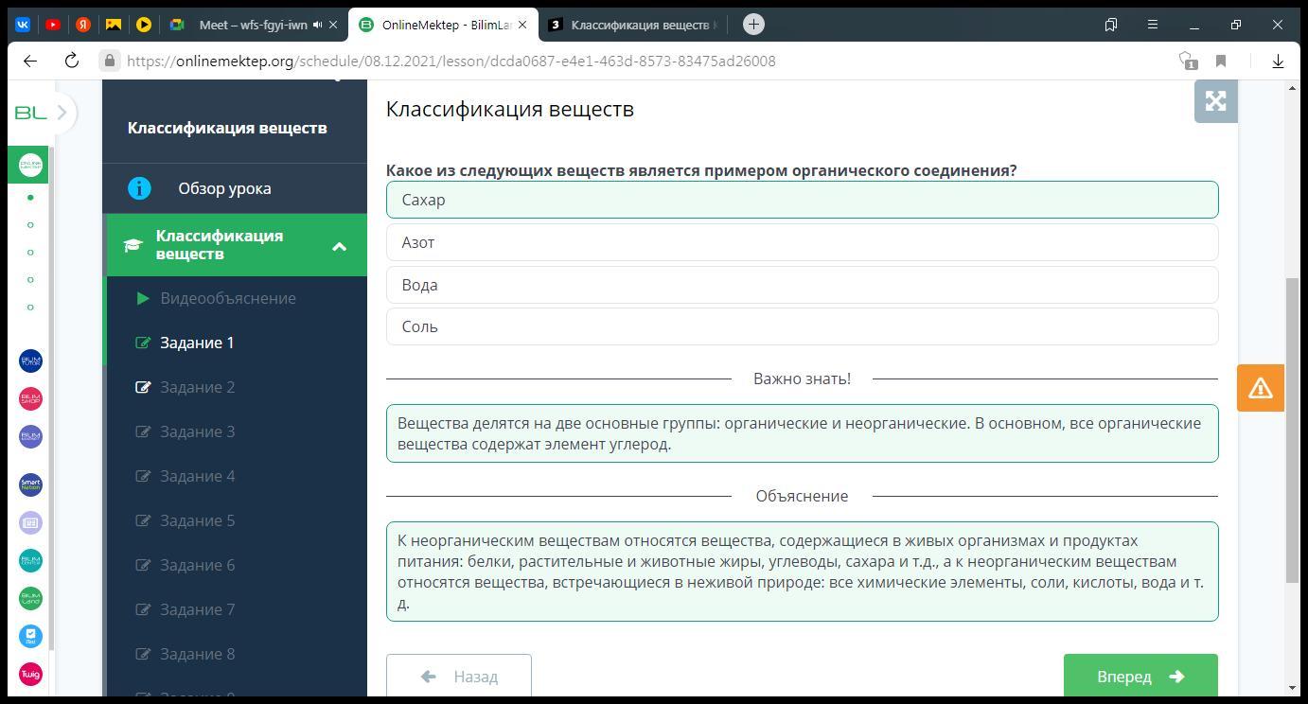Open the pinned picture-icon tab

point(114,25)
